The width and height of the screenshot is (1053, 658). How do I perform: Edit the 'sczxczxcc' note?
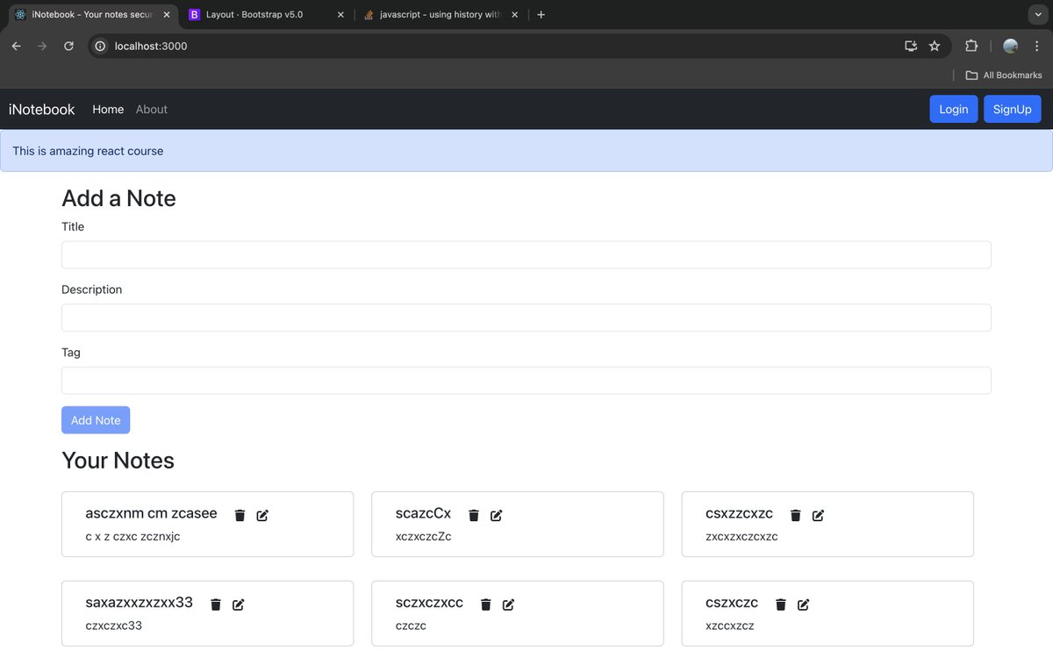509,604
